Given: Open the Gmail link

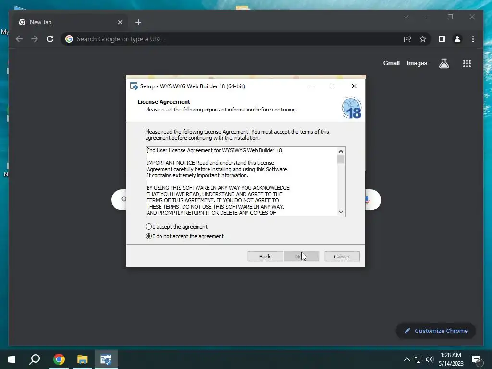Looking at the screenshot, I should point(391,63).
